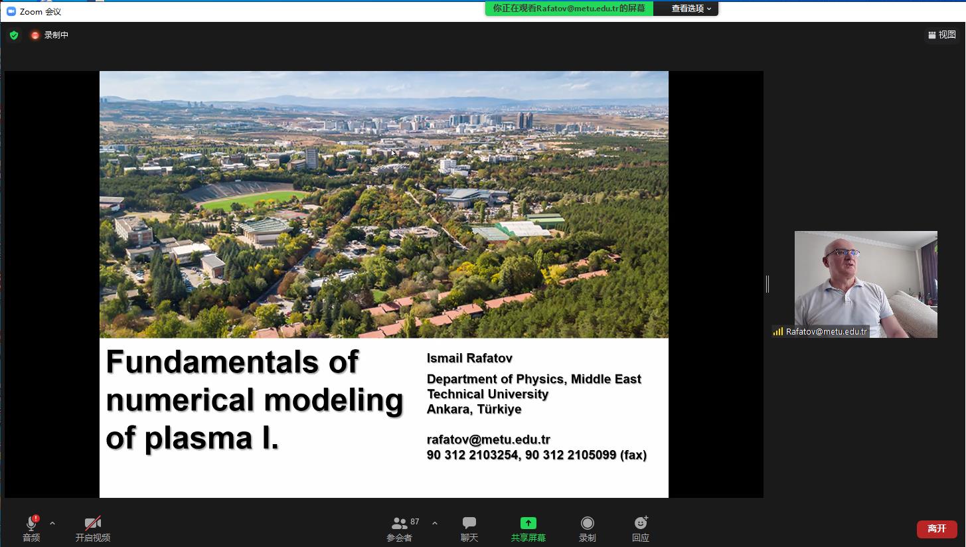This screenshot has width=966, height=547.
Task: Open the 查看选项 view options dropdown
Action: click(690, 9)
